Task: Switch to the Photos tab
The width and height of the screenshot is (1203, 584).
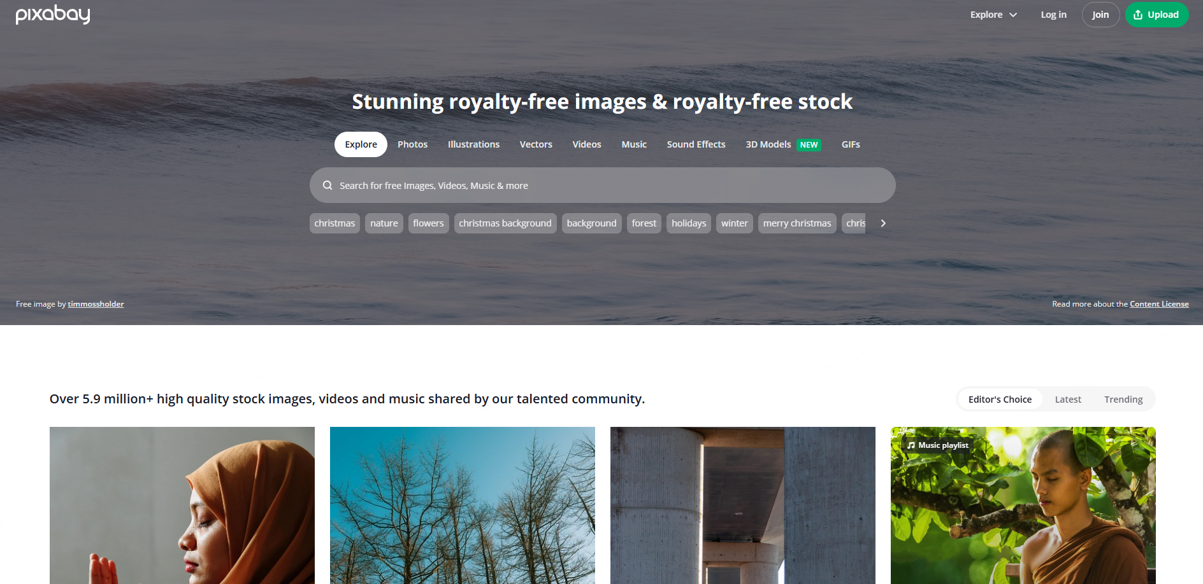Action: tap(412, 144)
